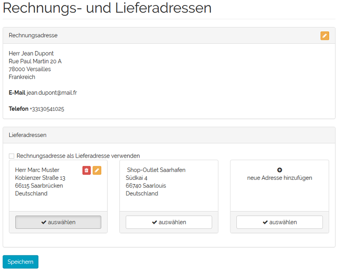Click the 'neue Adresse hinzufügen' text
This screenshot has width=338, height=271.
click(280, 178)
